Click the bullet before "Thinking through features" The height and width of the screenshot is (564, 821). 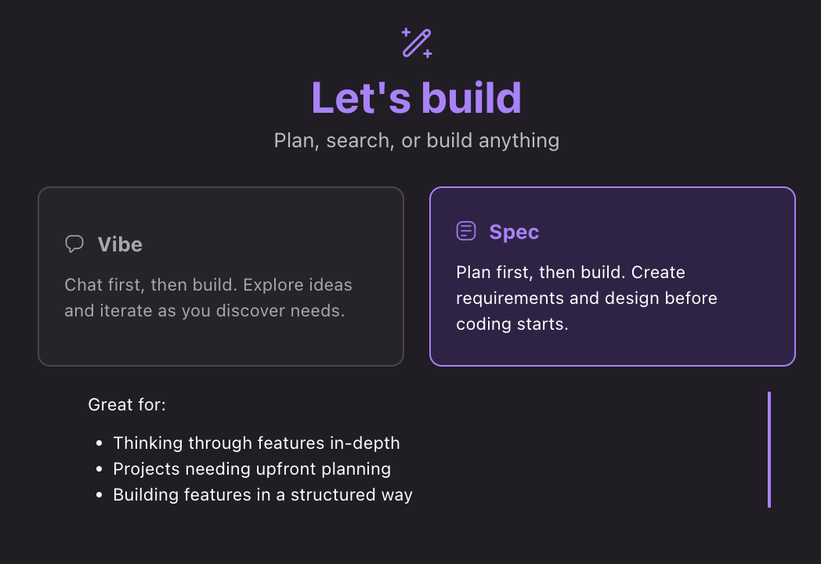pos(99,444)
